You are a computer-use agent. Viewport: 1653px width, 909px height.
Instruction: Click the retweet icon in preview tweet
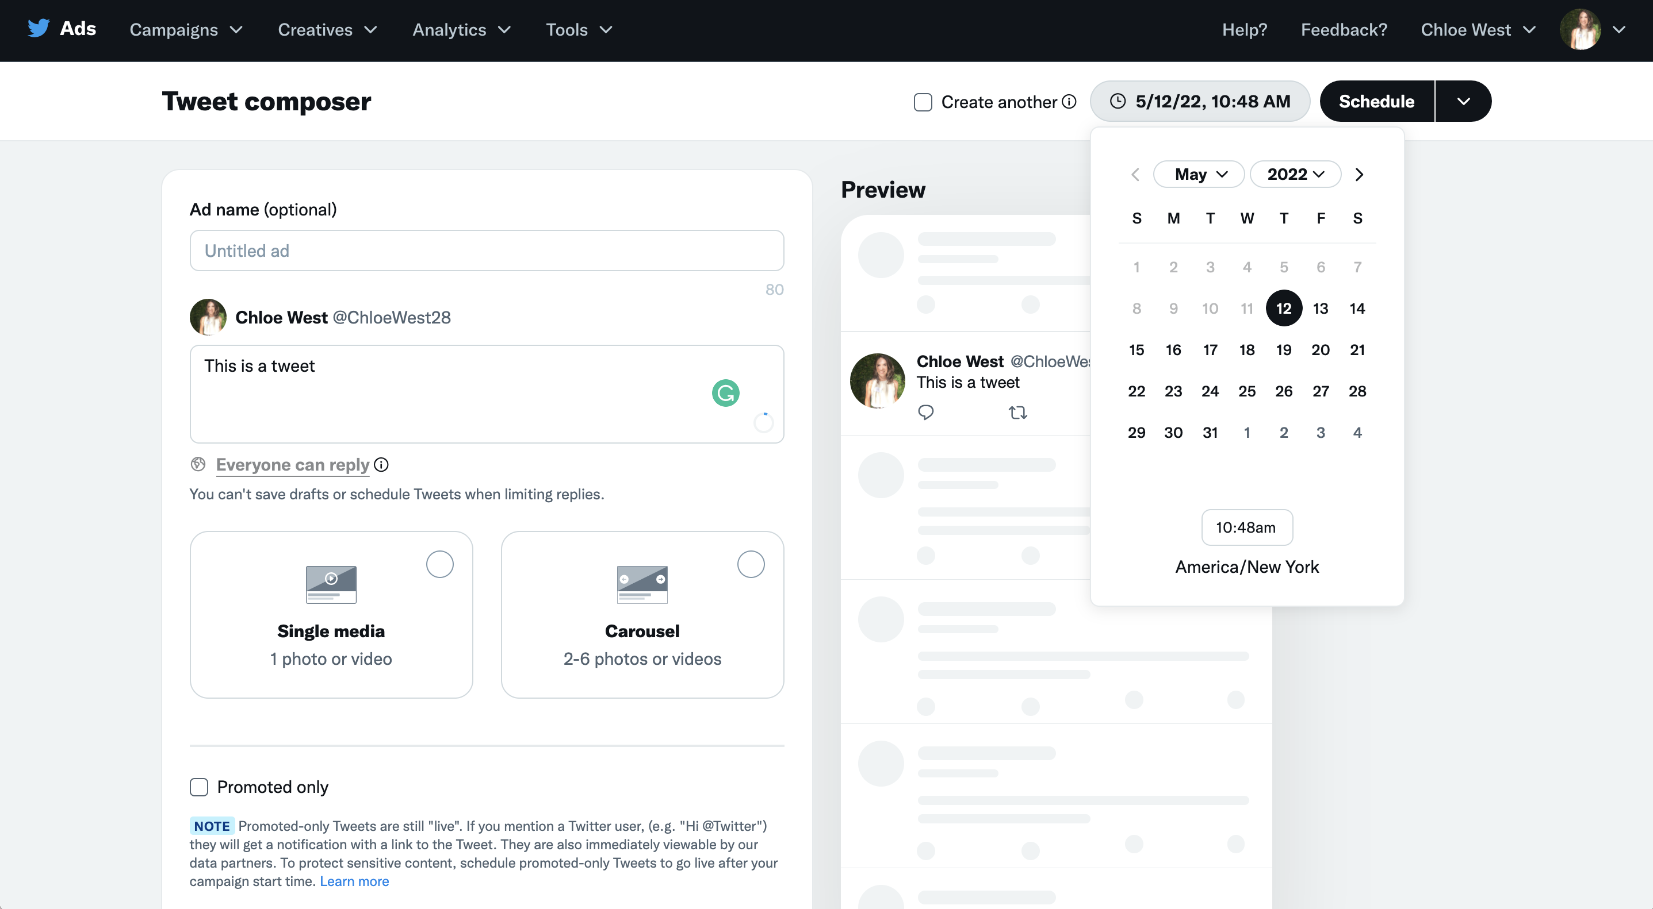1017,413
